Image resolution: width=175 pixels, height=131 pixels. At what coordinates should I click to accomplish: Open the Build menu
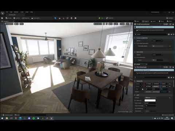pyautogui.click(x=27, y=12)
